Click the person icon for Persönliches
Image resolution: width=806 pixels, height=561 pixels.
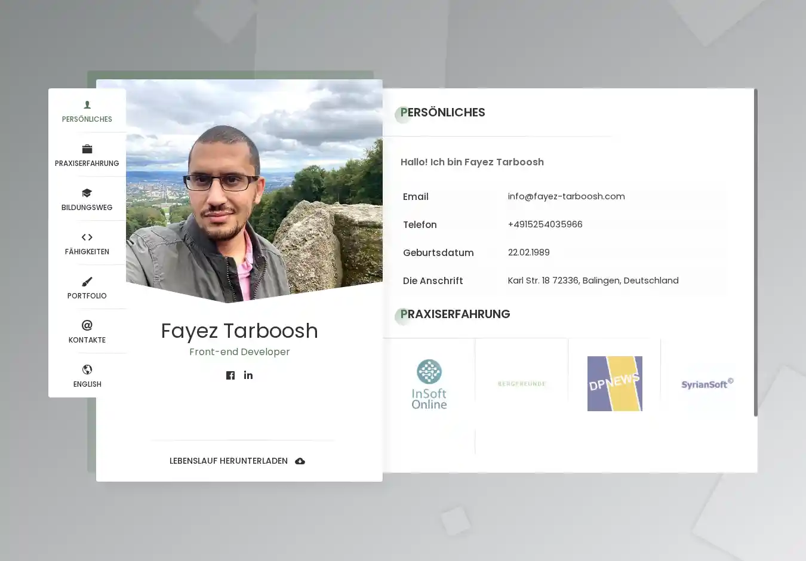87,105
